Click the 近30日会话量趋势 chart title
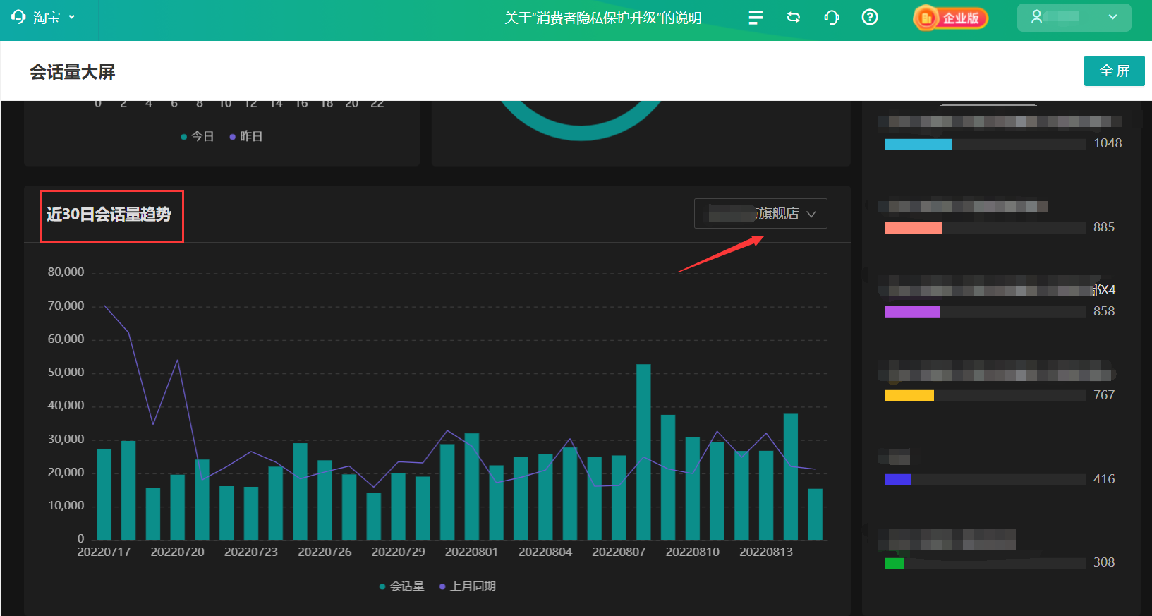1152x616 pixels. pyautogui.click(x=109, y=215)
